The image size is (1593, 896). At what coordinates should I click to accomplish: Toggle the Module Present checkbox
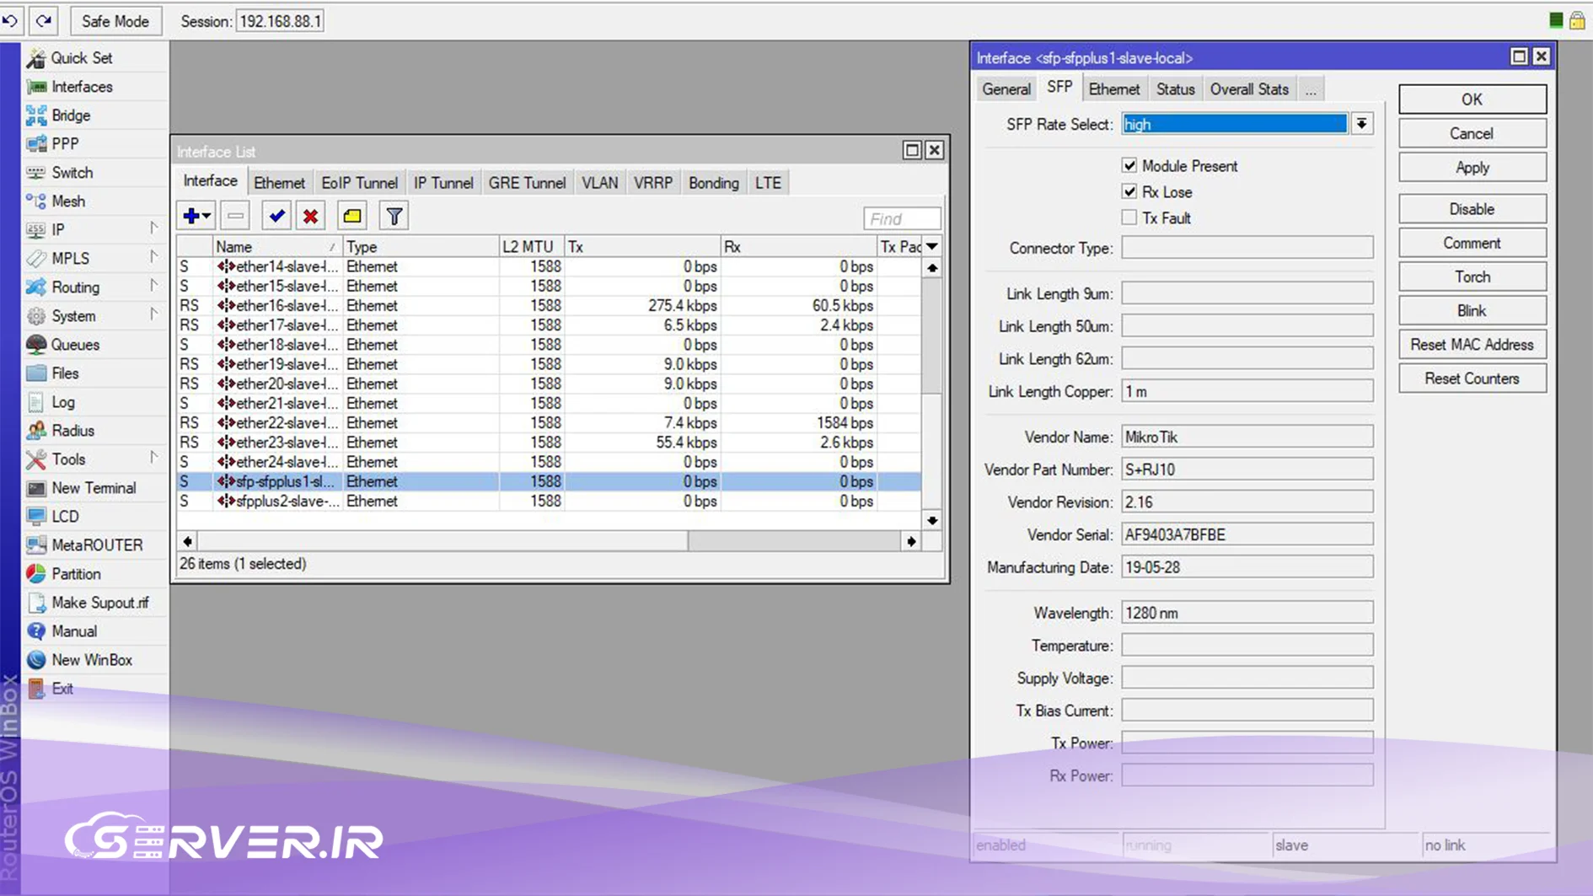[1129, 165]
